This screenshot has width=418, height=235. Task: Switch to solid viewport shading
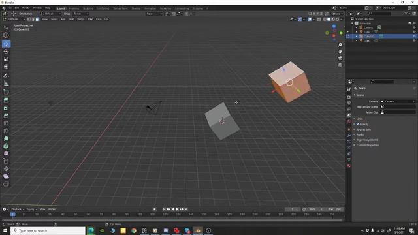click(329, 19)
